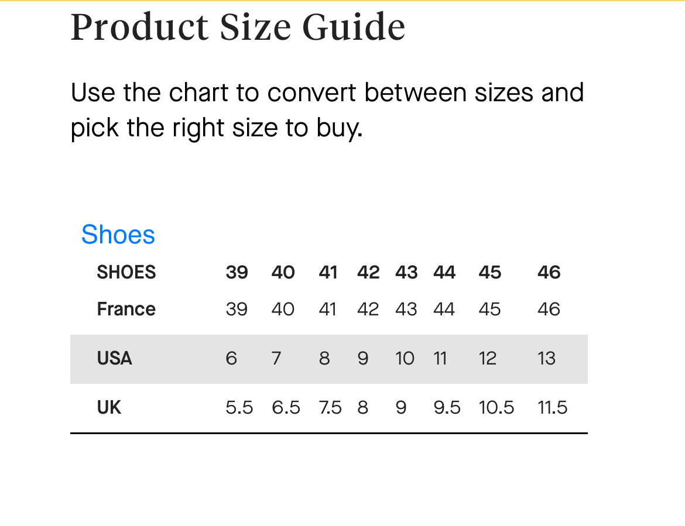Click the France row label
685x526 pixels.
coord(126,309)
